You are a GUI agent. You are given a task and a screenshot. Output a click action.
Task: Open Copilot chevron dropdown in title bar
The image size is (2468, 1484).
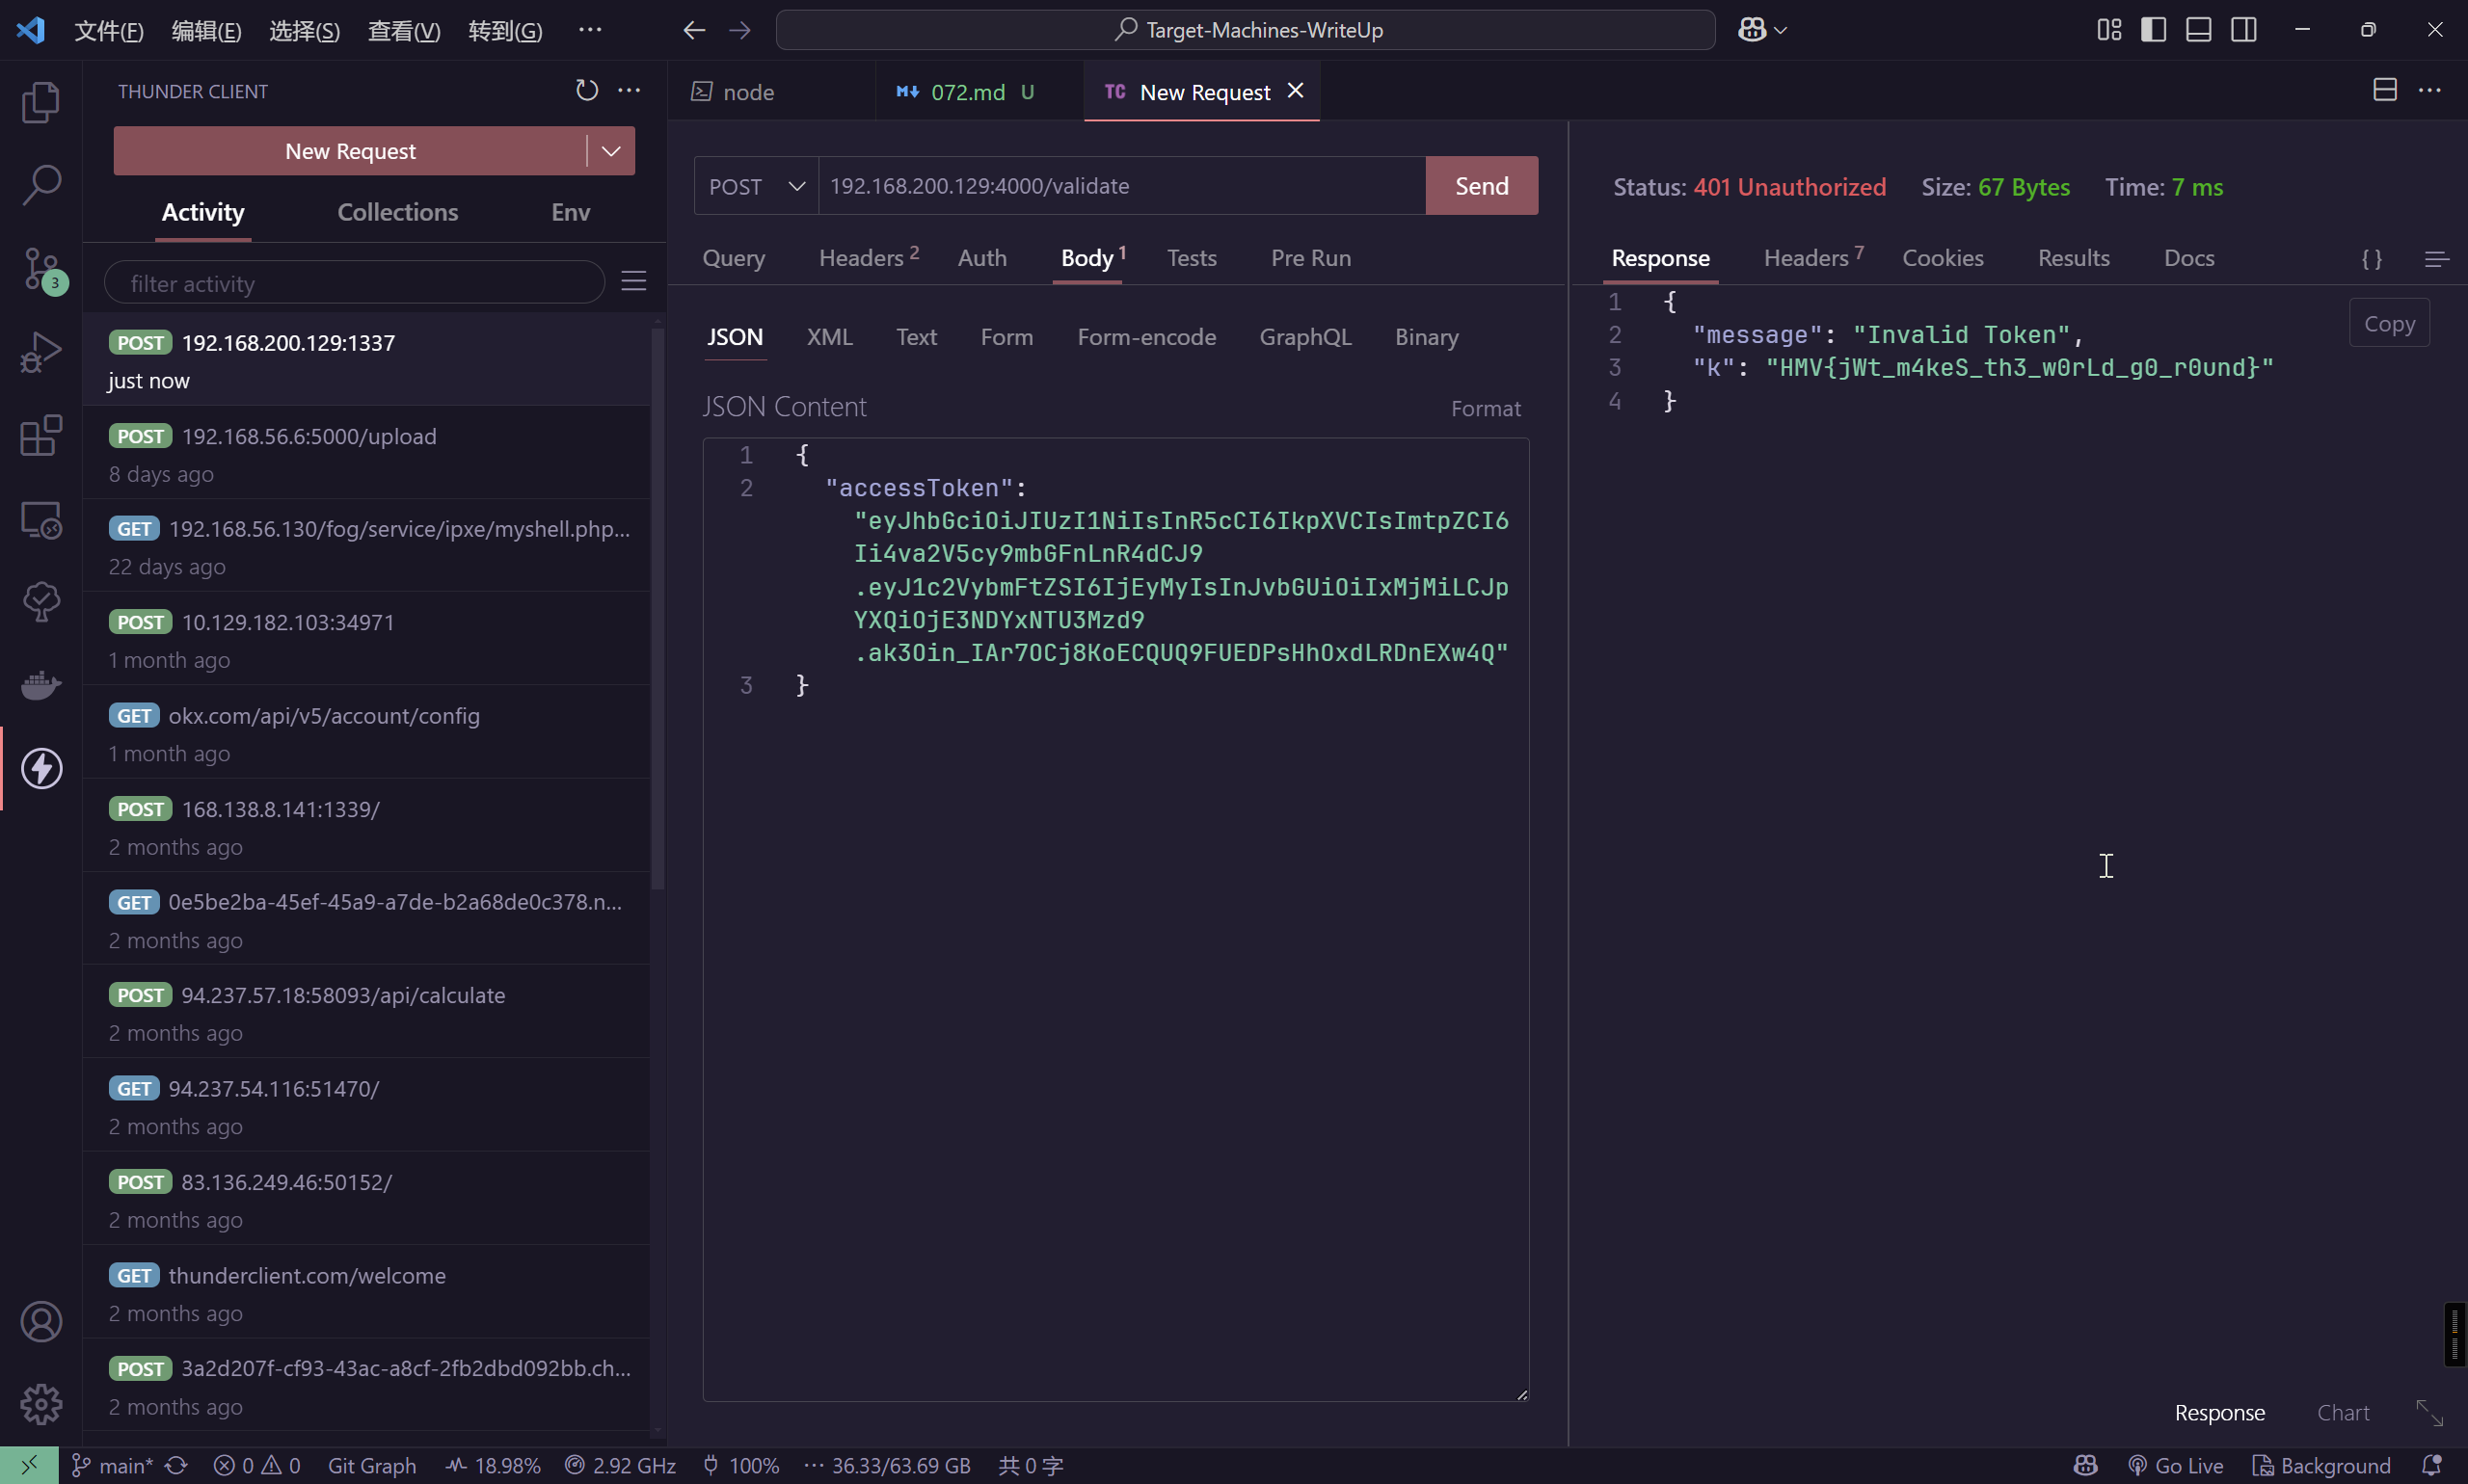(1781, 30)
